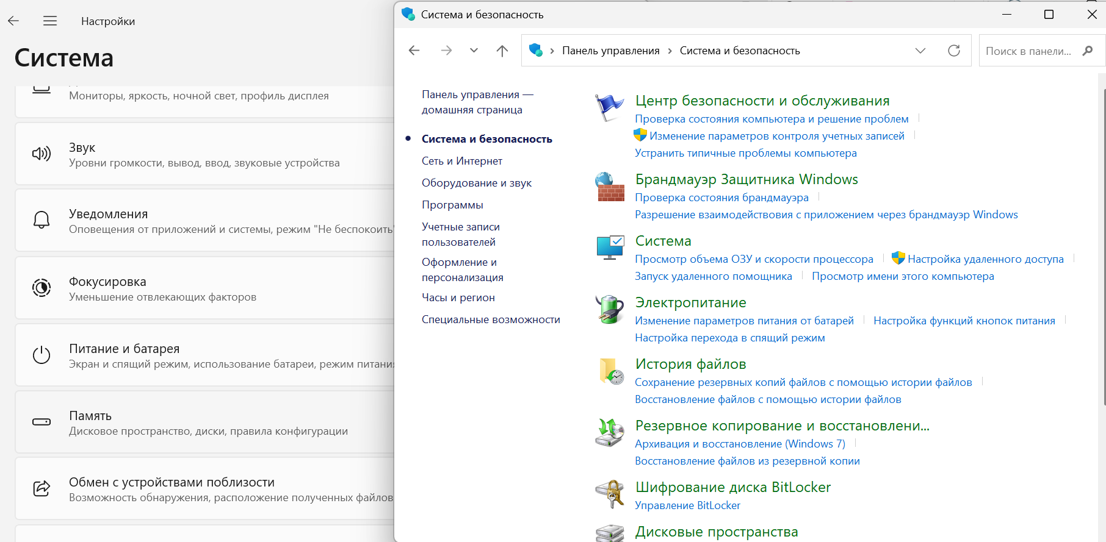Click the shield icon before Настройка удаленного доступа
The image size is (1106, 542).
898,258
